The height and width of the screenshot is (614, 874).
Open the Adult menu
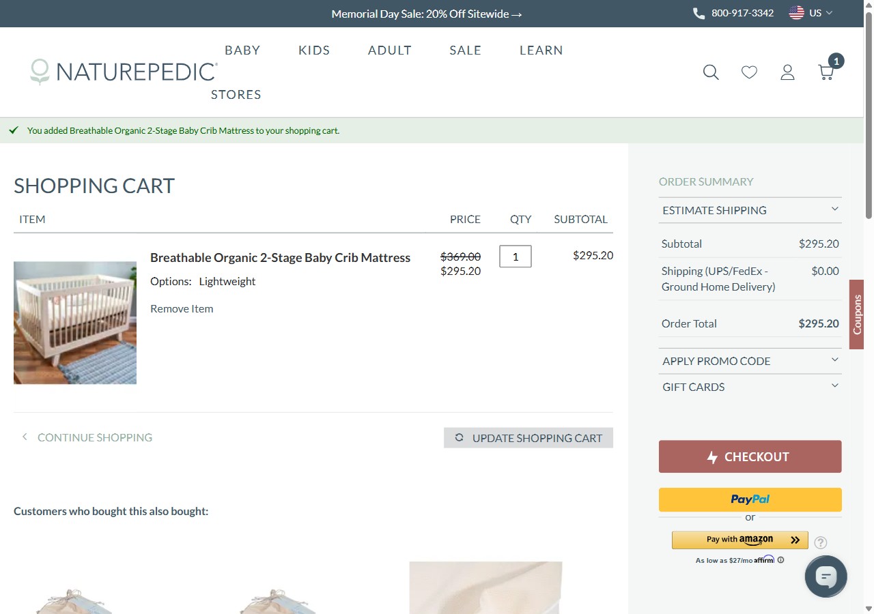tap(390, 50)
